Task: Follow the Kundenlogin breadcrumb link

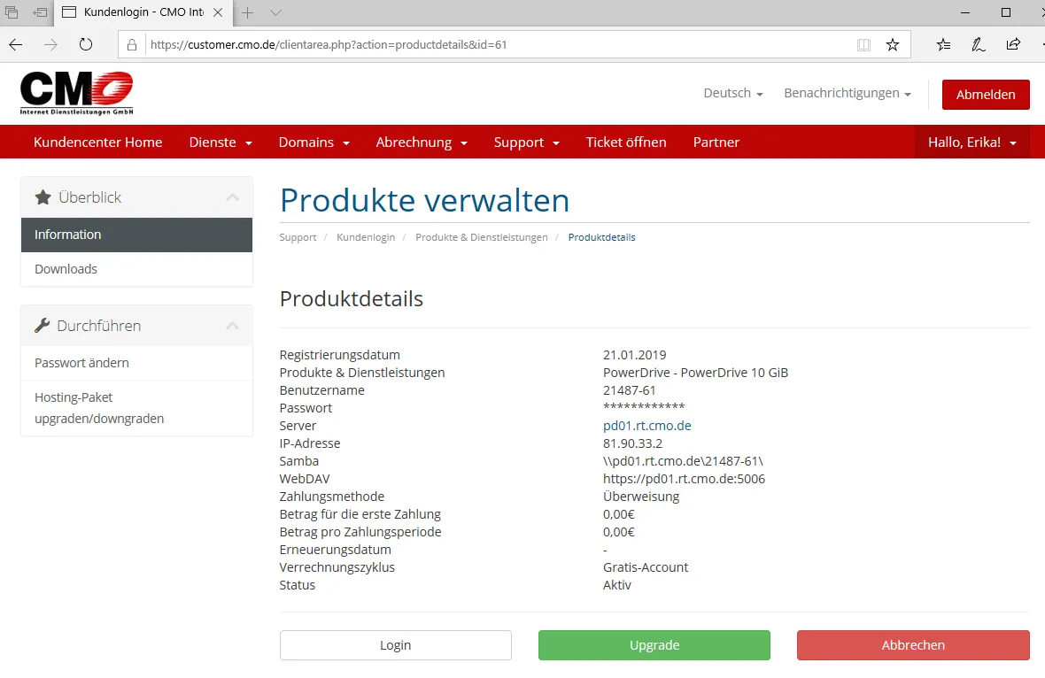Action: click(366, 237)
